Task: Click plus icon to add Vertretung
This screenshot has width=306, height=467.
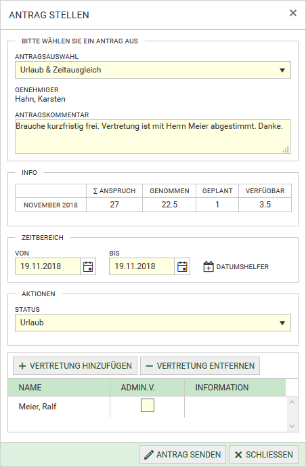Action: 22,366
